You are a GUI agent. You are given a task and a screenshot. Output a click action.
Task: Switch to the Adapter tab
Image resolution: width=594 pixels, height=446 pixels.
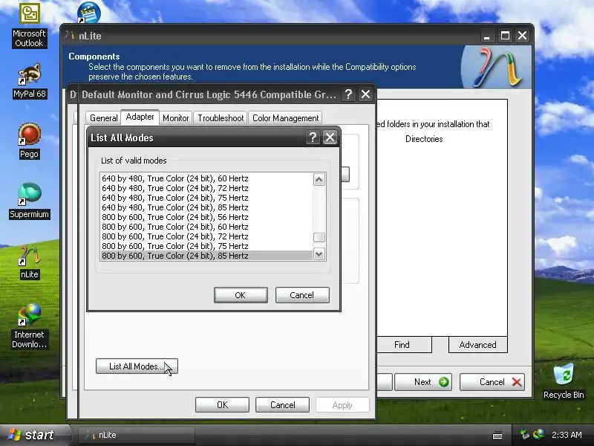(140, 117)
